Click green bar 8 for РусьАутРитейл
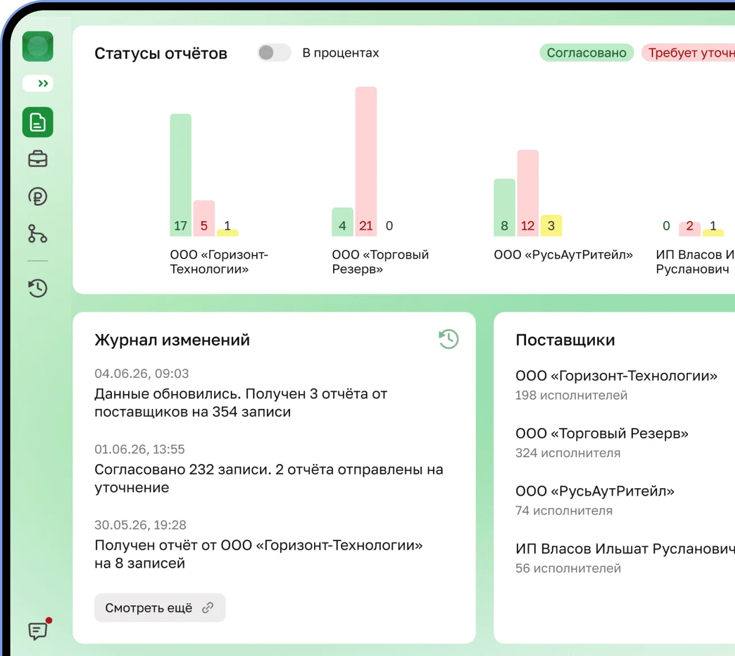The image size is (735, 656). (504, 207)
